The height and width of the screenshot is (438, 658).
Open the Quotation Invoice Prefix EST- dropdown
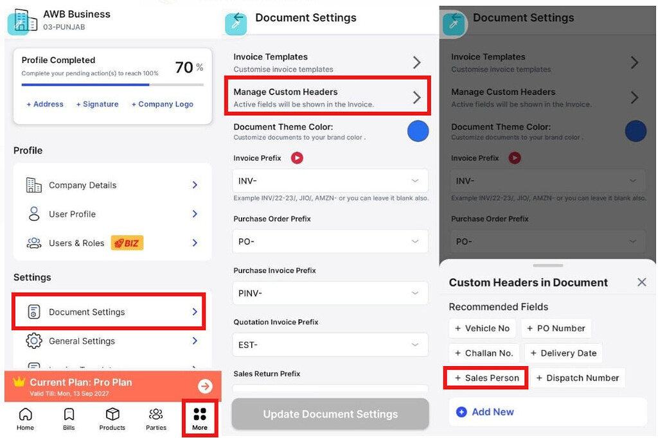coord(330,344)
